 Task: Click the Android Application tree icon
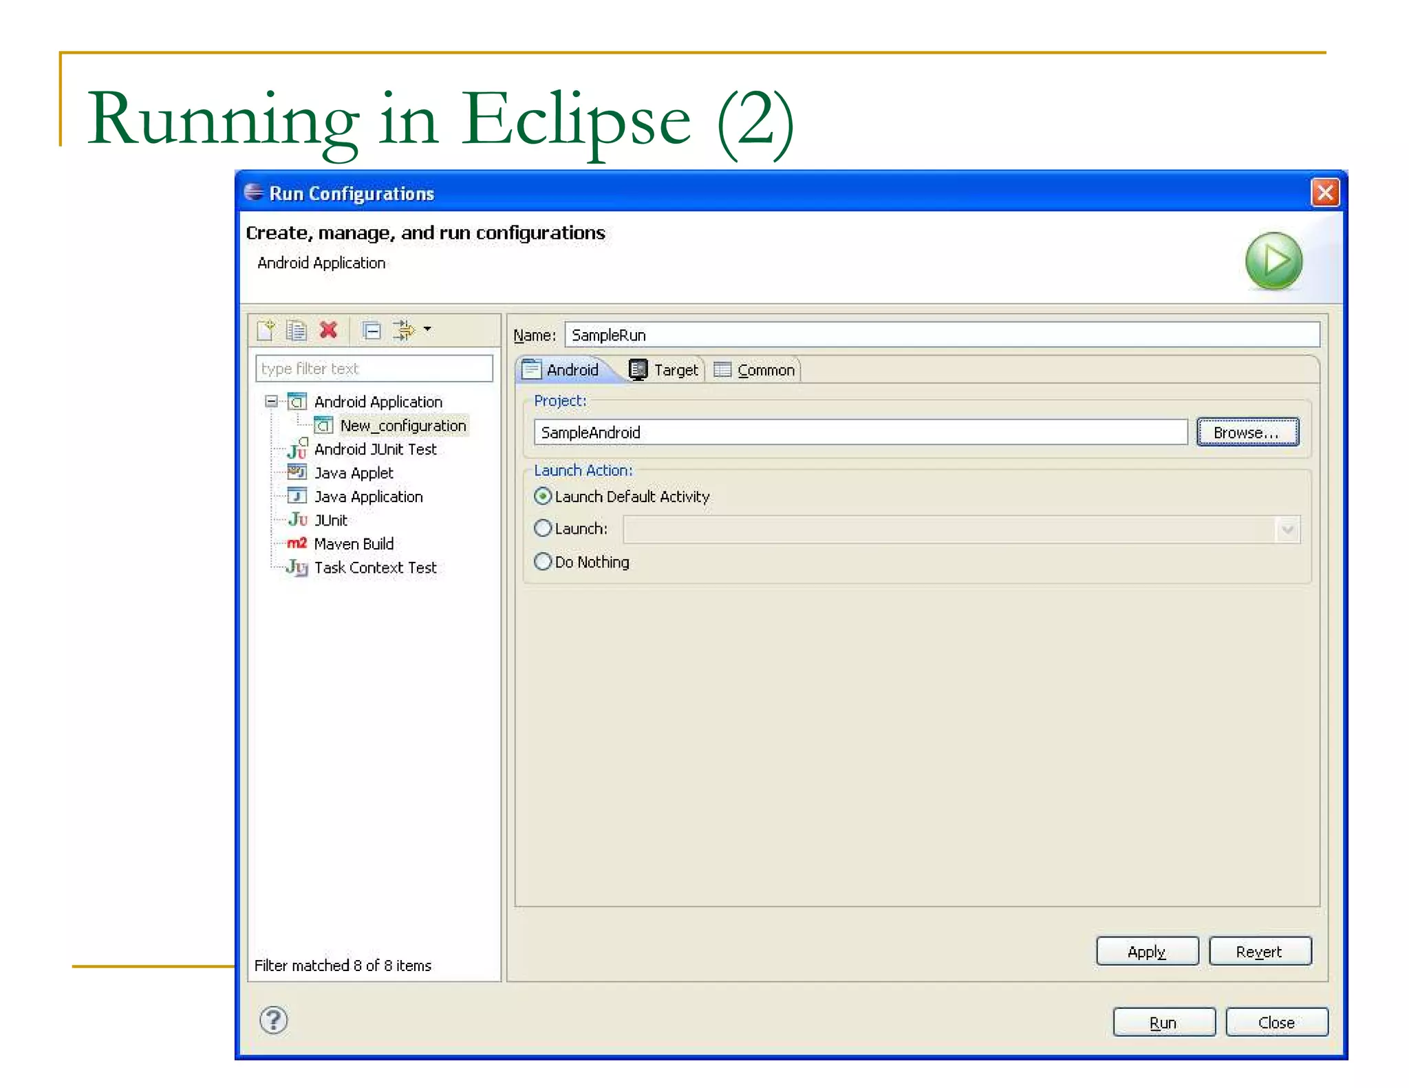pyautogui.click(x=297, y=401)
